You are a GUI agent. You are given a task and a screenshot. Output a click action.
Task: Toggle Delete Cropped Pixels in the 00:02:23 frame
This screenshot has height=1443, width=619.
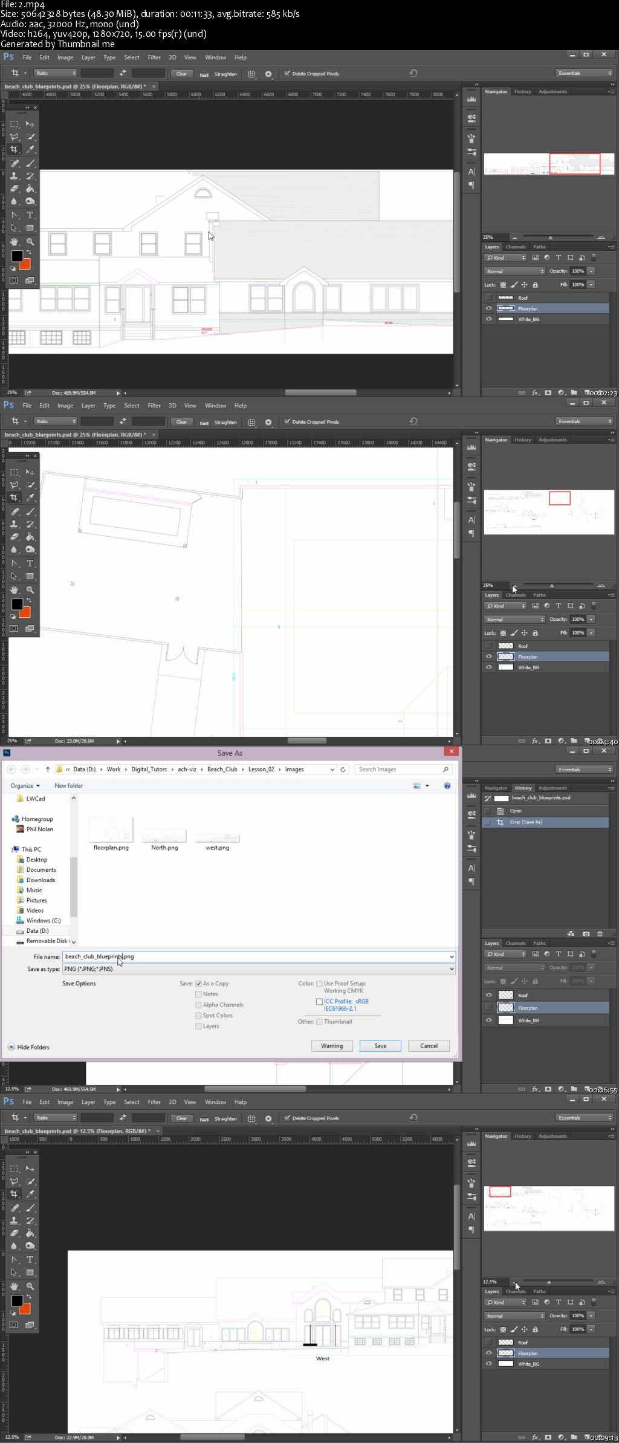pyautogui.click(x=287, y=74)
